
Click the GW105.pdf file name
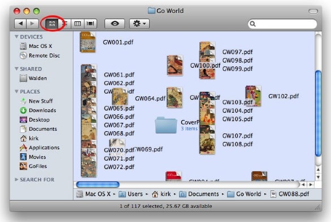tap(237, 119)
